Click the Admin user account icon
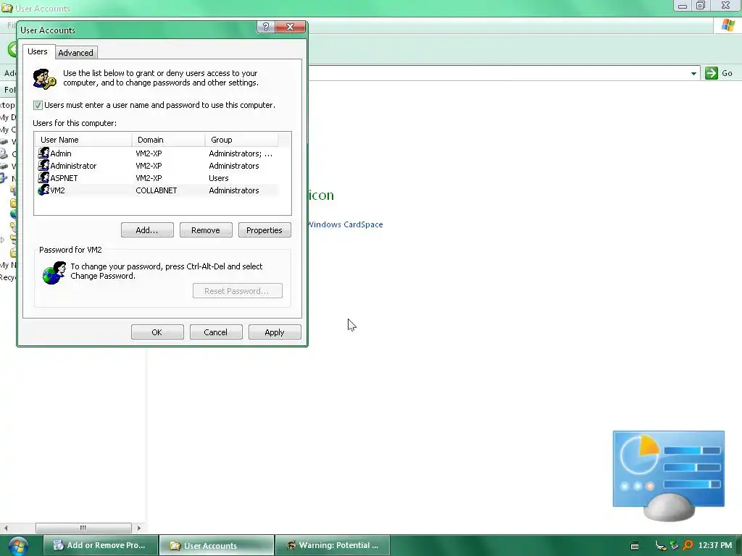This screenshot has height=556, width=742. (x=43, y=153)
